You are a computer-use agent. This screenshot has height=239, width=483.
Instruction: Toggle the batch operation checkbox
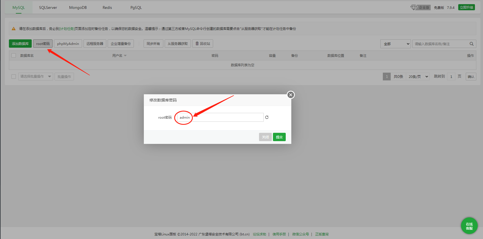[x=14, y=77]
